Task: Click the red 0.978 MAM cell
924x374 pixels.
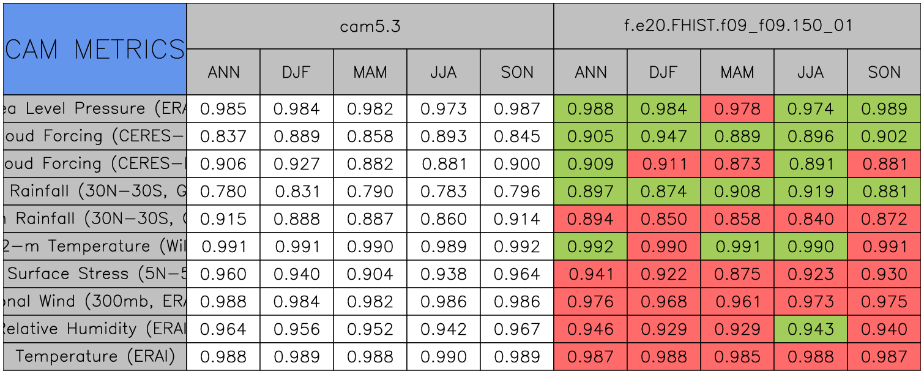Action: point(737,109)
